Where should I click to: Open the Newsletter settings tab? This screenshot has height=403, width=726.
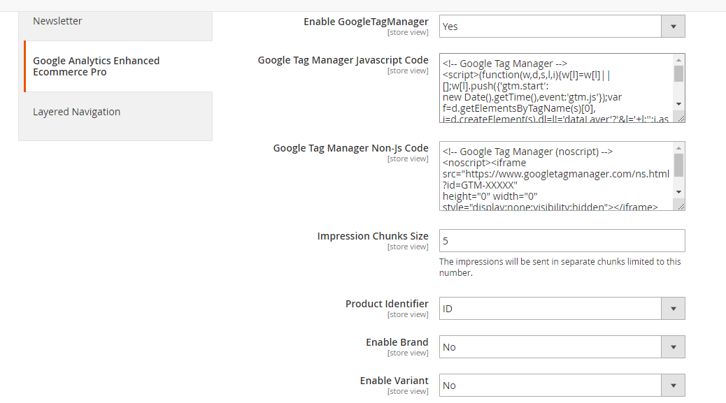click(x=57, y=22)
